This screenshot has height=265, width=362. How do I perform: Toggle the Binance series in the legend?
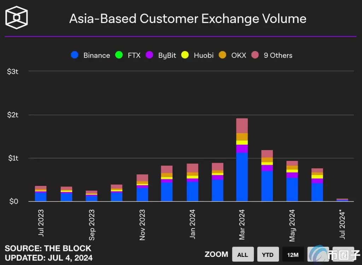point(96,55)
